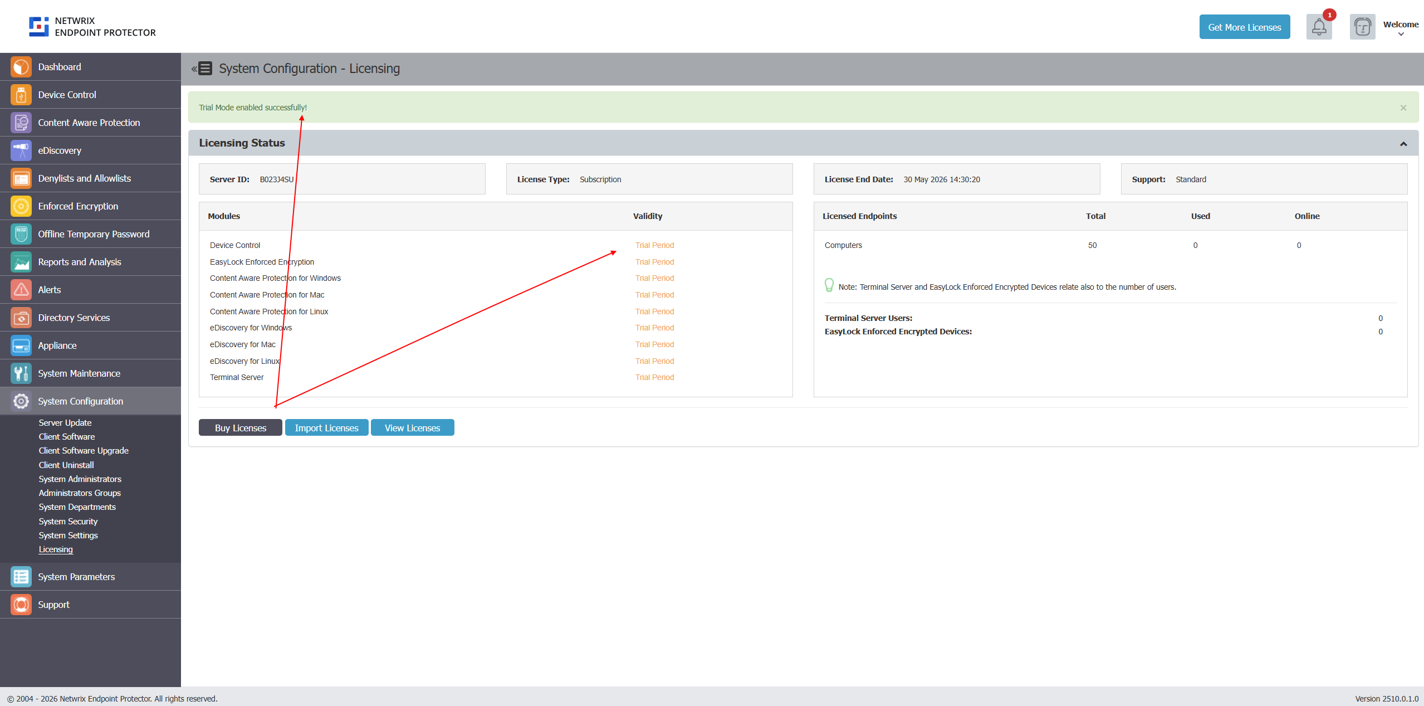Image resolution: width=1424 pixels, height=706 pixels.
Task: Go to System Security submenu link
Action: tap(68, 522)
